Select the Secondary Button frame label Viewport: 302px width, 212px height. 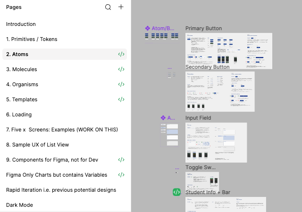pyautogui.click(x=207, y=67)
